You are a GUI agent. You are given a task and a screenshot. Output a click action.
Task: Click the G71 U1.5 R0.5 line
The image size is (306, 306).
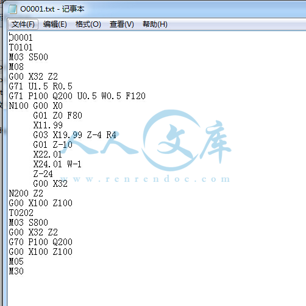(40, 86)
